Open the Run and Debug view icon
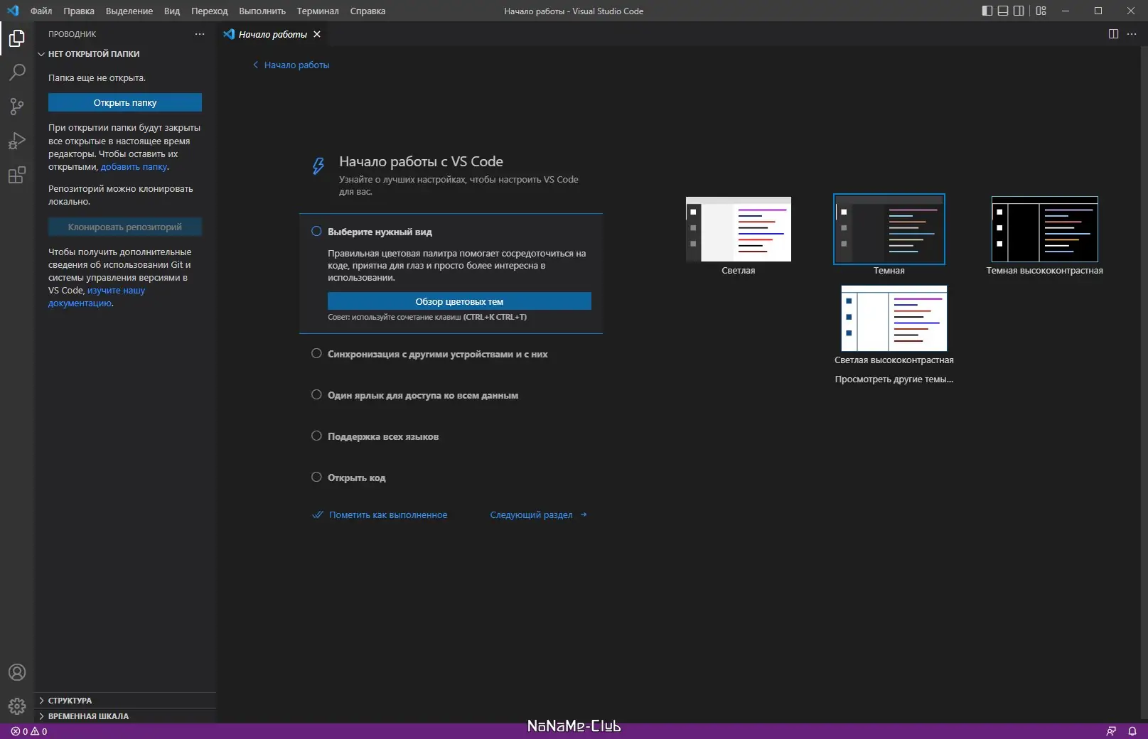The width and height of the screenshot is (1148, 739). (17, 141)
